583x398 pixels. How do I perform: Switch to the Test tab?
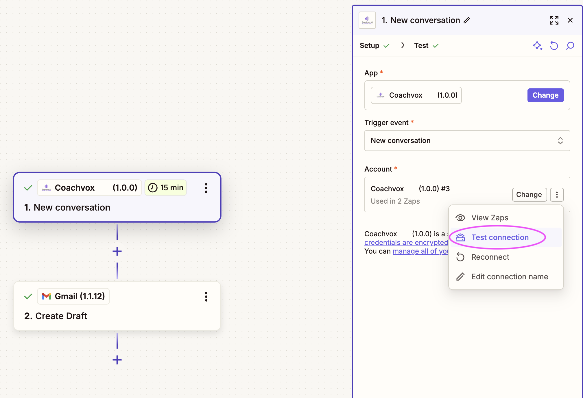(421, 46)
